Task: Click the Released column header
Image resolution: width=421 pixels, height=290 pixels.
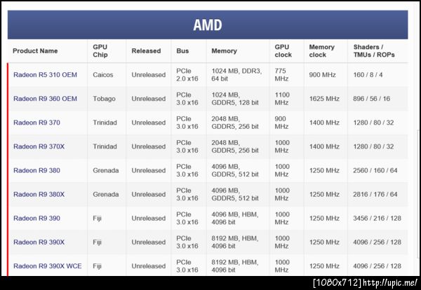Action: 146,51
